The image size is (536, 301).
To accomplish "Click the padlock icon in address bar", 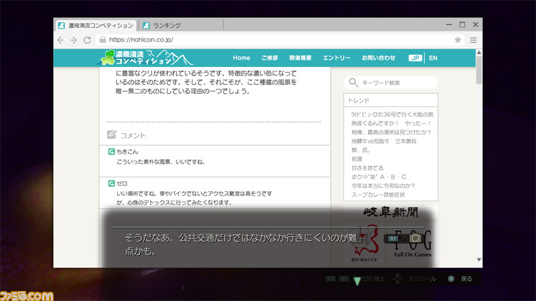I will (x=103, y=39).
